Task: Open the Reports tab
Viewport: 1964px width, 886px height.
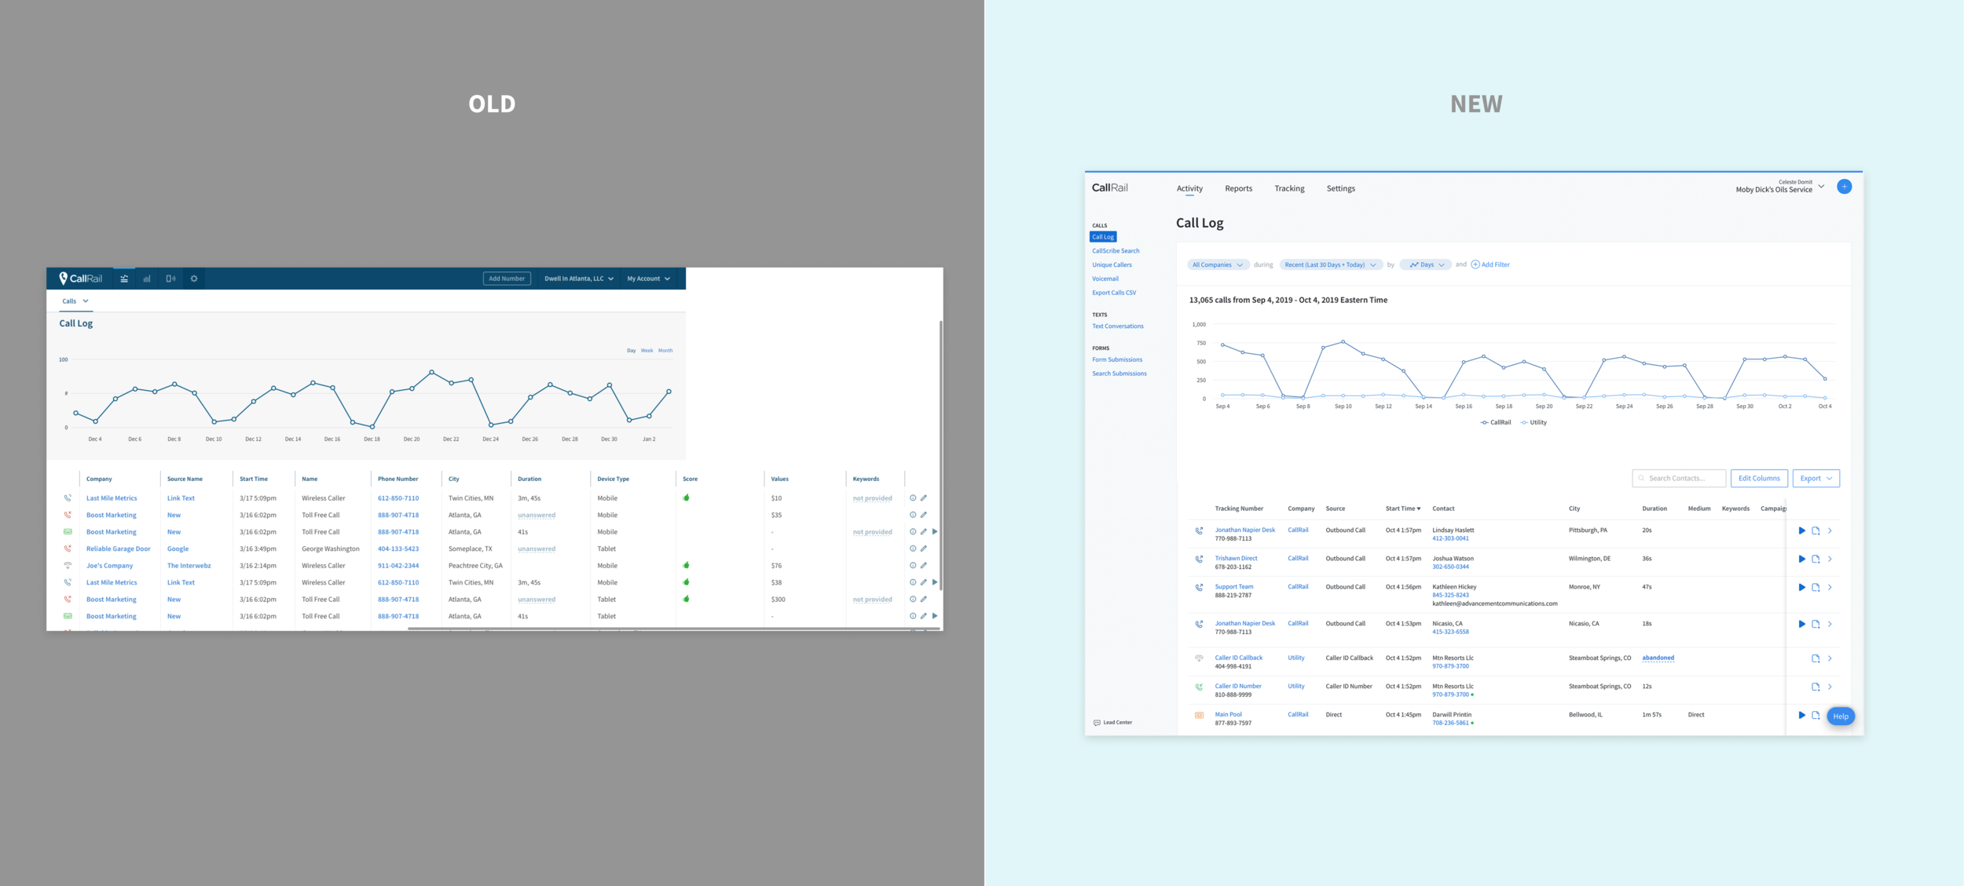Action: [x=1238, y=189]
